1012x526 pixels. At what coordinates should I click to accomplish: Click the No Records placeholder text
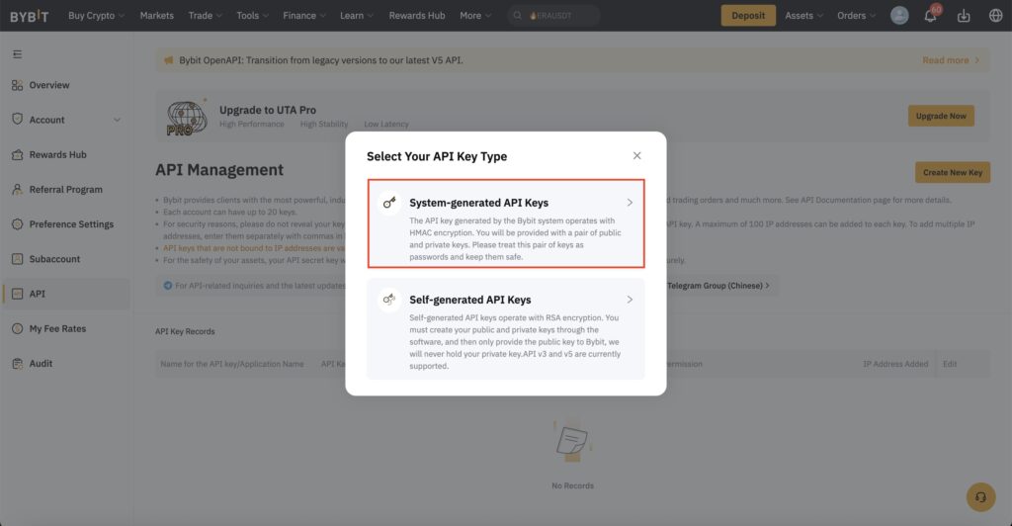point(572,486)
